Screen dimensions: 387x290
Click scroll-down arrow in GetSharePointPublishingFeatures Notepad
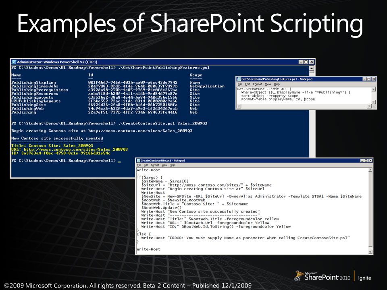click(374, 102)
